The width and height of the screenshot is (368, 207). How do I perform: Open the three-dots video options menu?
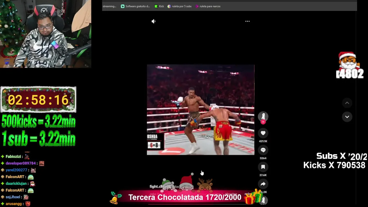coord(247,21)
